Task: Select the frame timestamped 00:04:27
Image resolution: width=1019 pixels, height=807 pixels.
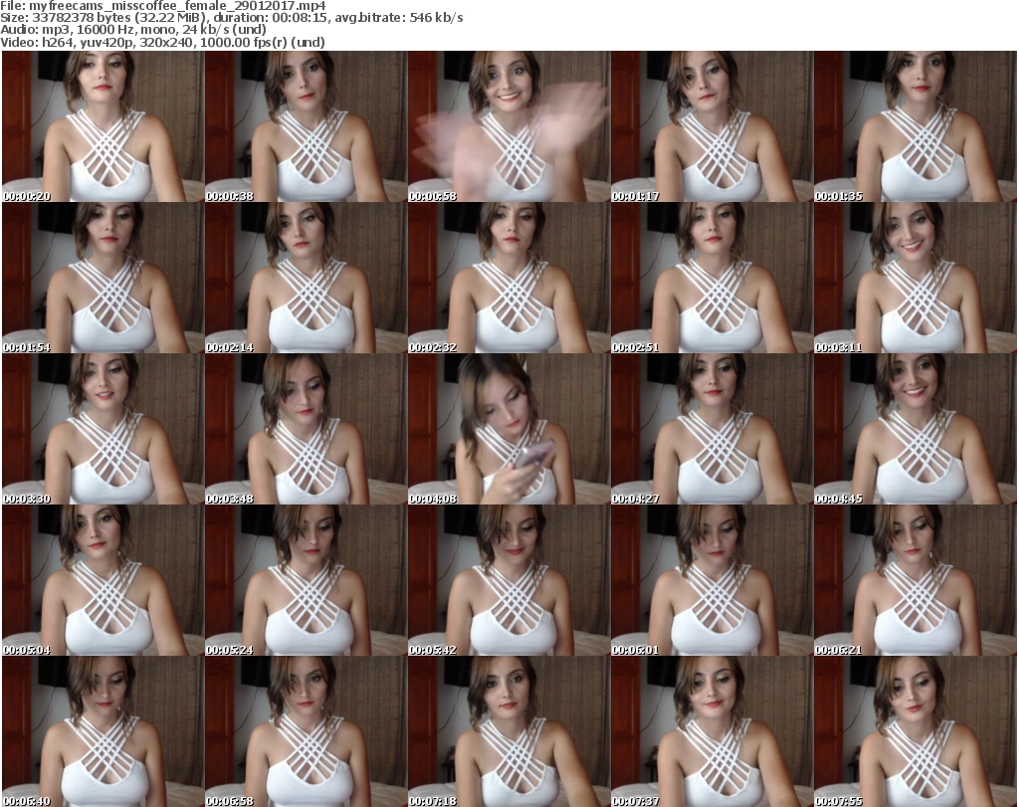Action: (712, 430)
